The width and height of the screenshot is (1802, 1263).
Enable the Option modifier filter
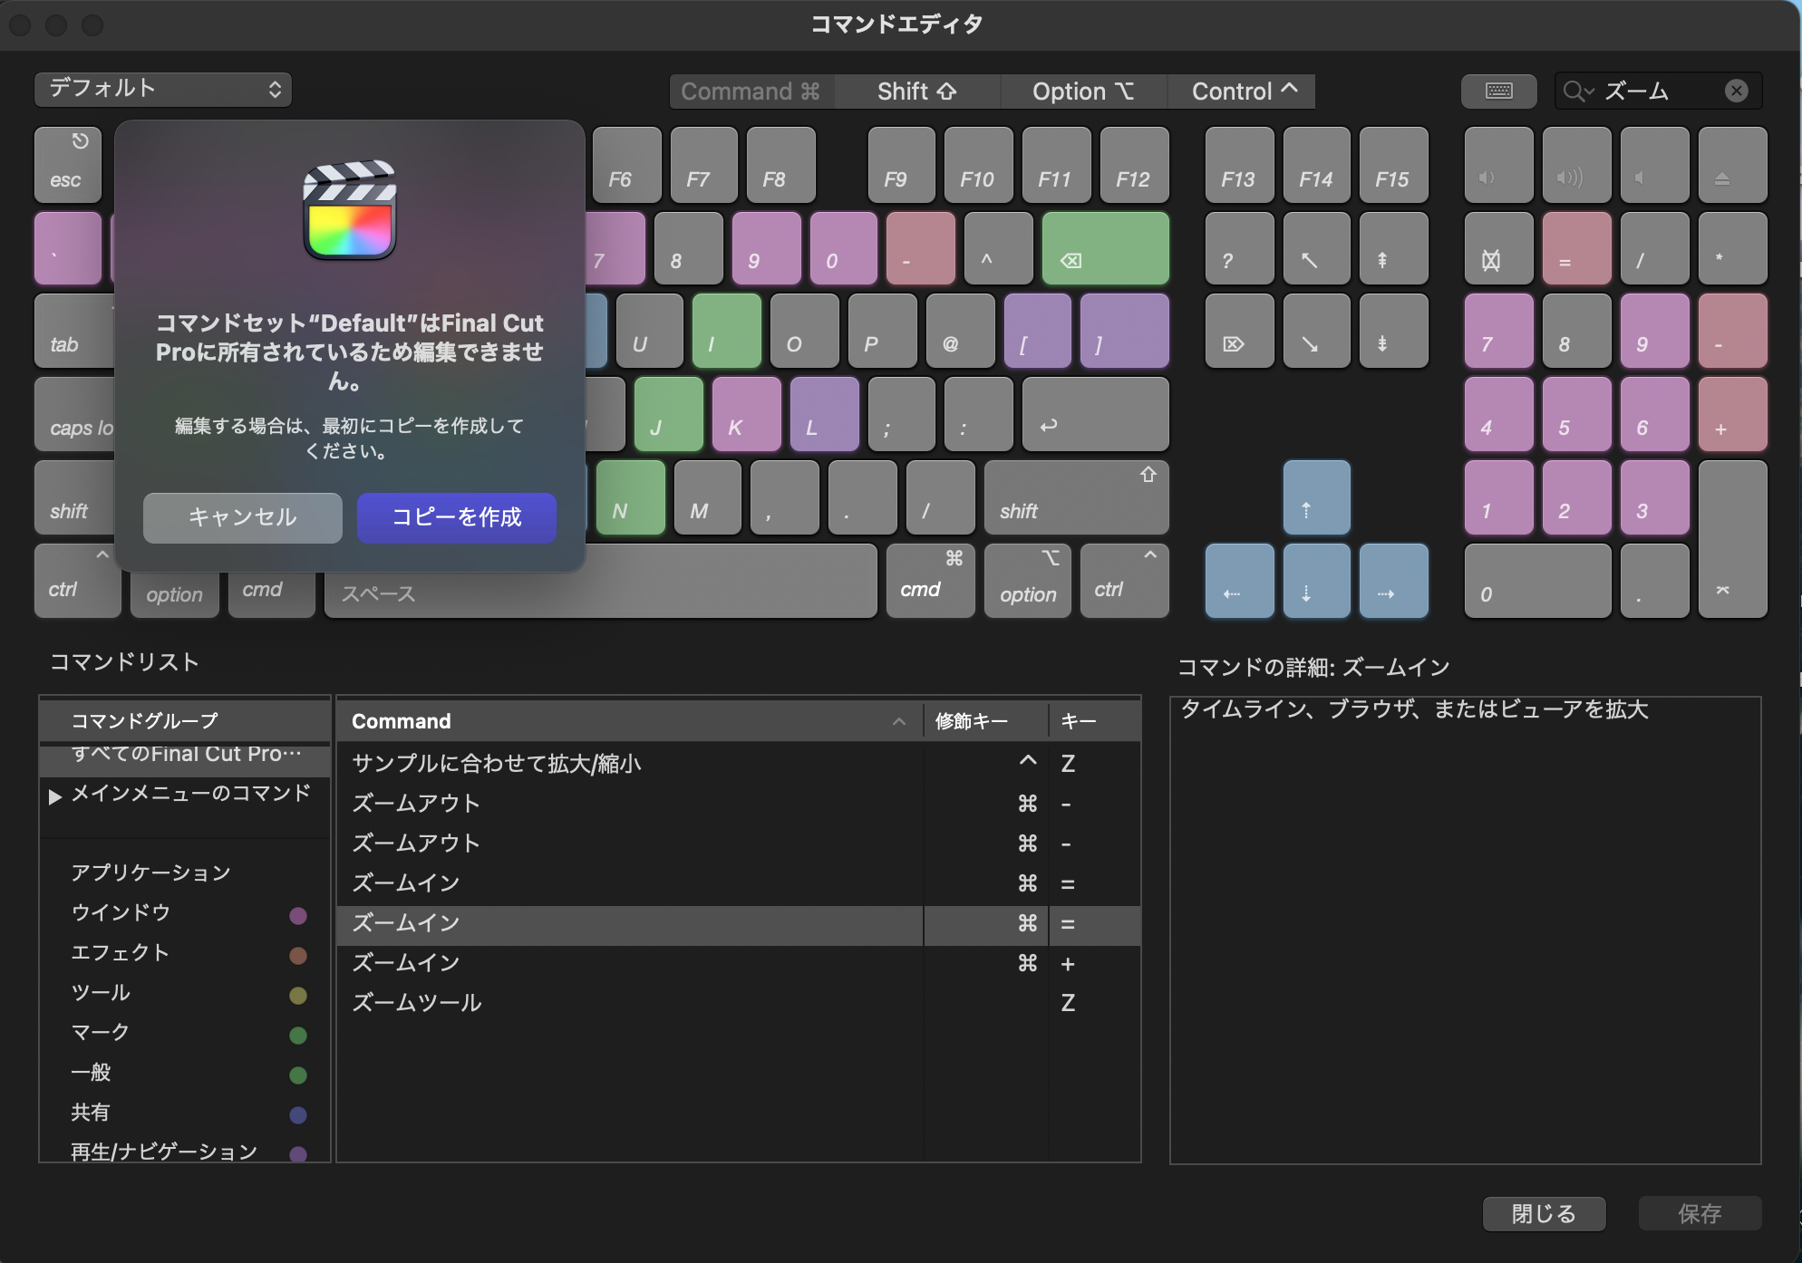point(1082,91)
